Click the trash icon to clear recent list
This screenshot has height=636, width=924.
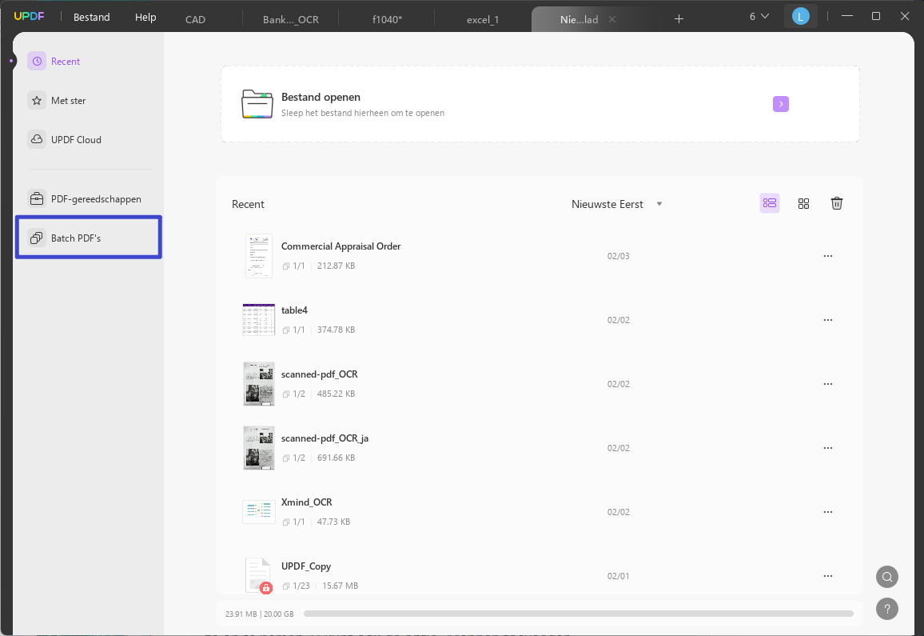tap(837, 203)
